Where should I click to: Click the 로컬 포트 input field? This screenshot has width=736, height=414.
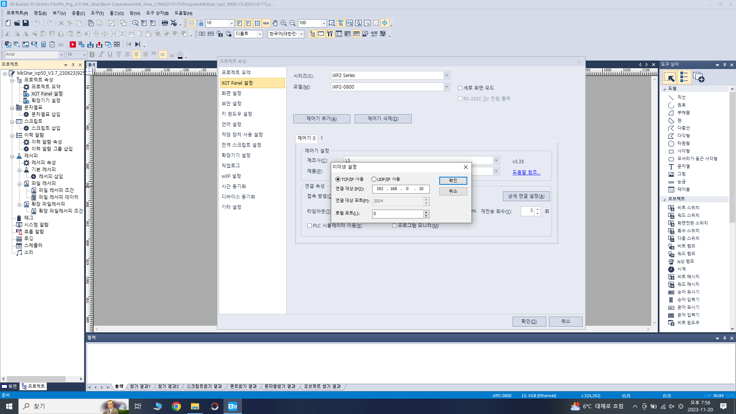click(398, 214)
